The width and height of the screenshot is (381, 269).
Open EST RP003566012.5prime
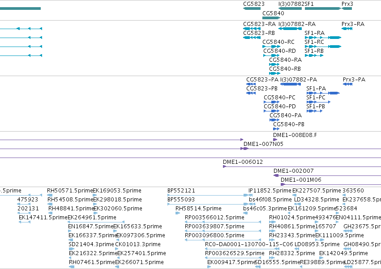(223, 222)
